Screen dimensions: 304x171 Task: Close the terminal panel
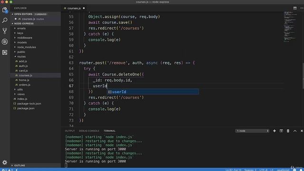(302, 131)
